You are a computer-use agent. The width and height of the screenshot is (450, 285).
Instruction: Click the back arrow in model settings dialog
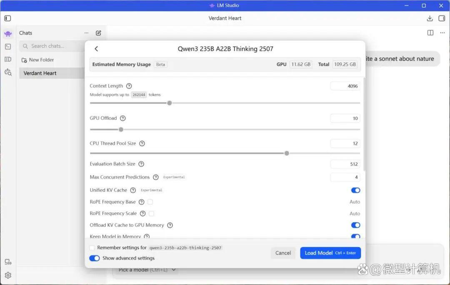[x=96, y=49]
